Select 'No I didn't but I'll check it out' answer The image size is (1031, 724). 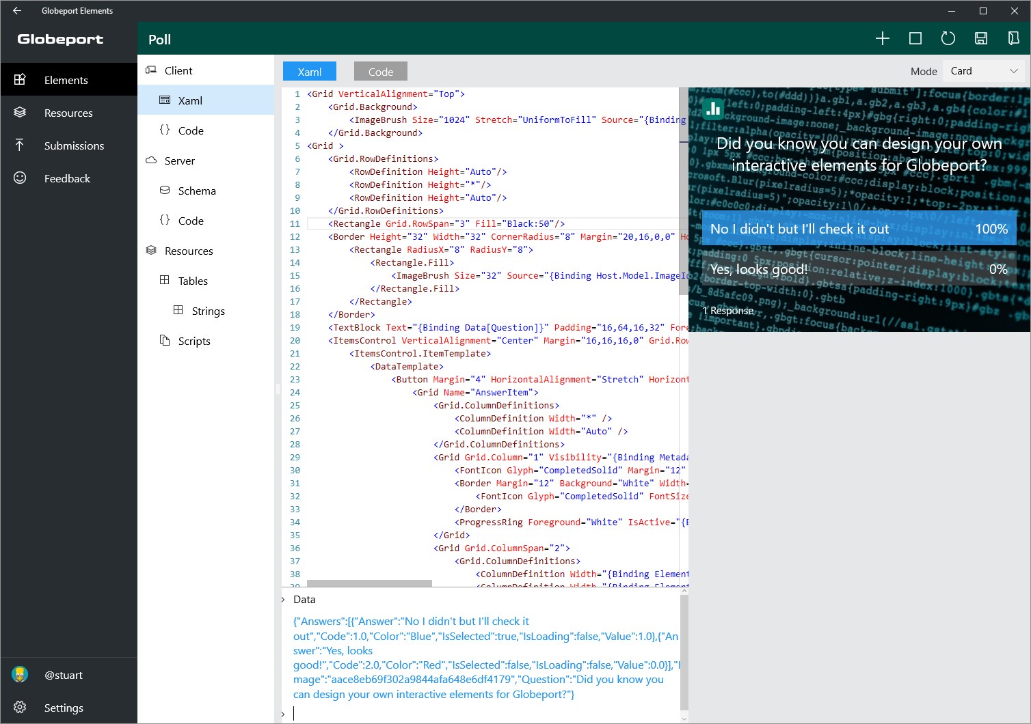[858, 229]
